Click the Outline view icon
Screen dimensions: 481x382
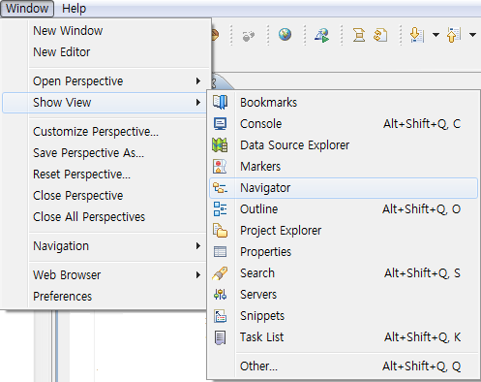220,208
